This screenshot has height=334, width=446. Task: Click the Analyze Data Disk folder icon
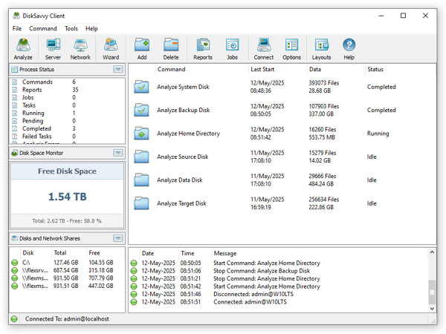pyautogui.click(x=141, y=180)
